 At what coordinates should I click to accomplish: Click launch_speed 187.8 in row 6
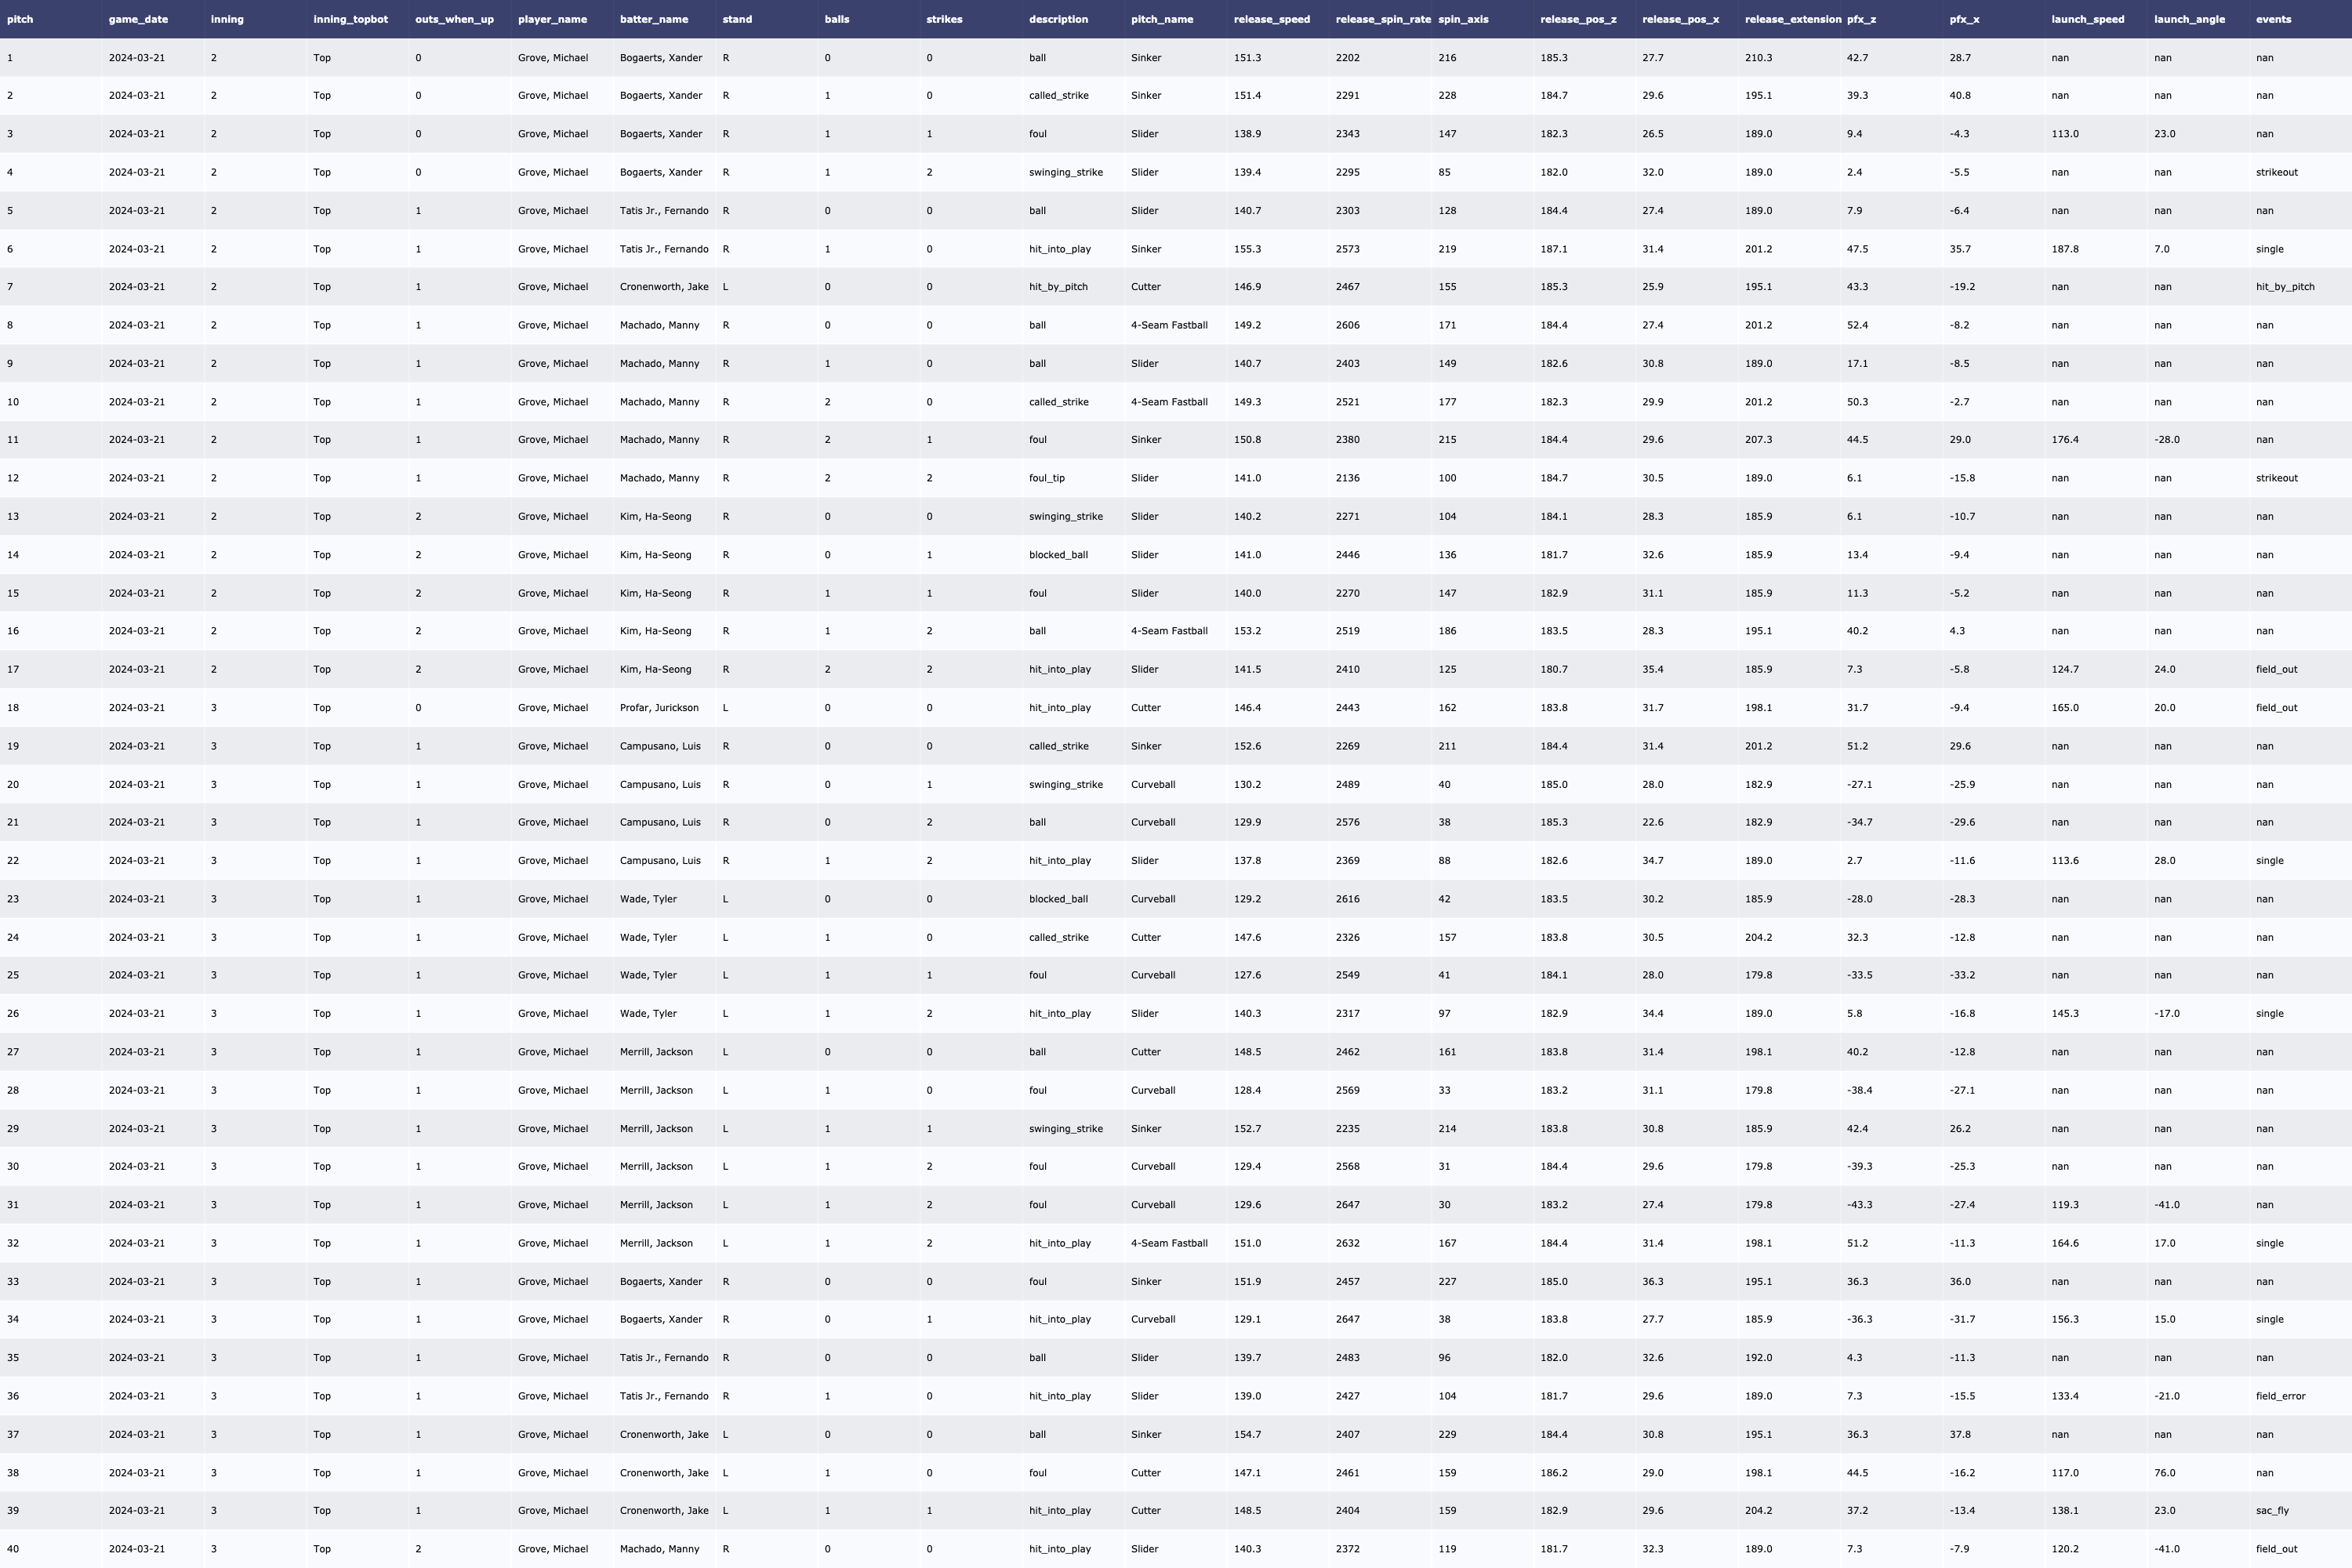pos(2064,249)
